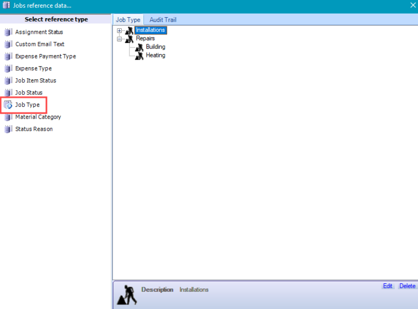Click the Heating job type icon
418x309 pixels.
(x=140, y=56)
